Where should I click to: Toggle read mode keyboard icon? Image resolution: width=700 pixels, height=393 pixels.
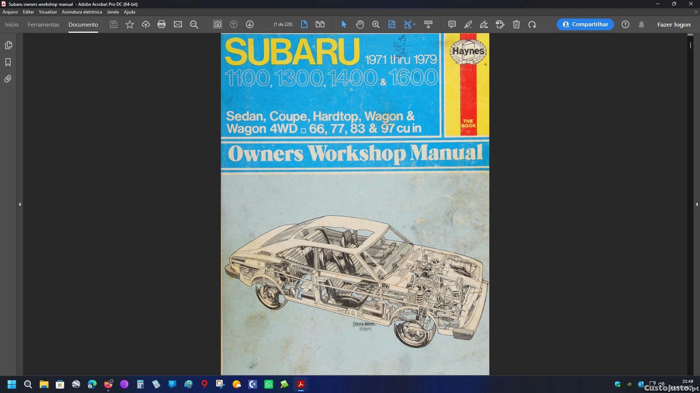(x=428, y=24)
